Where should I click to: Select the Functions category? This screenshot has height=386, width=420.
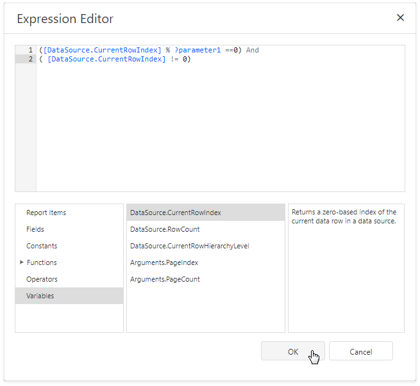click(69, 262)
